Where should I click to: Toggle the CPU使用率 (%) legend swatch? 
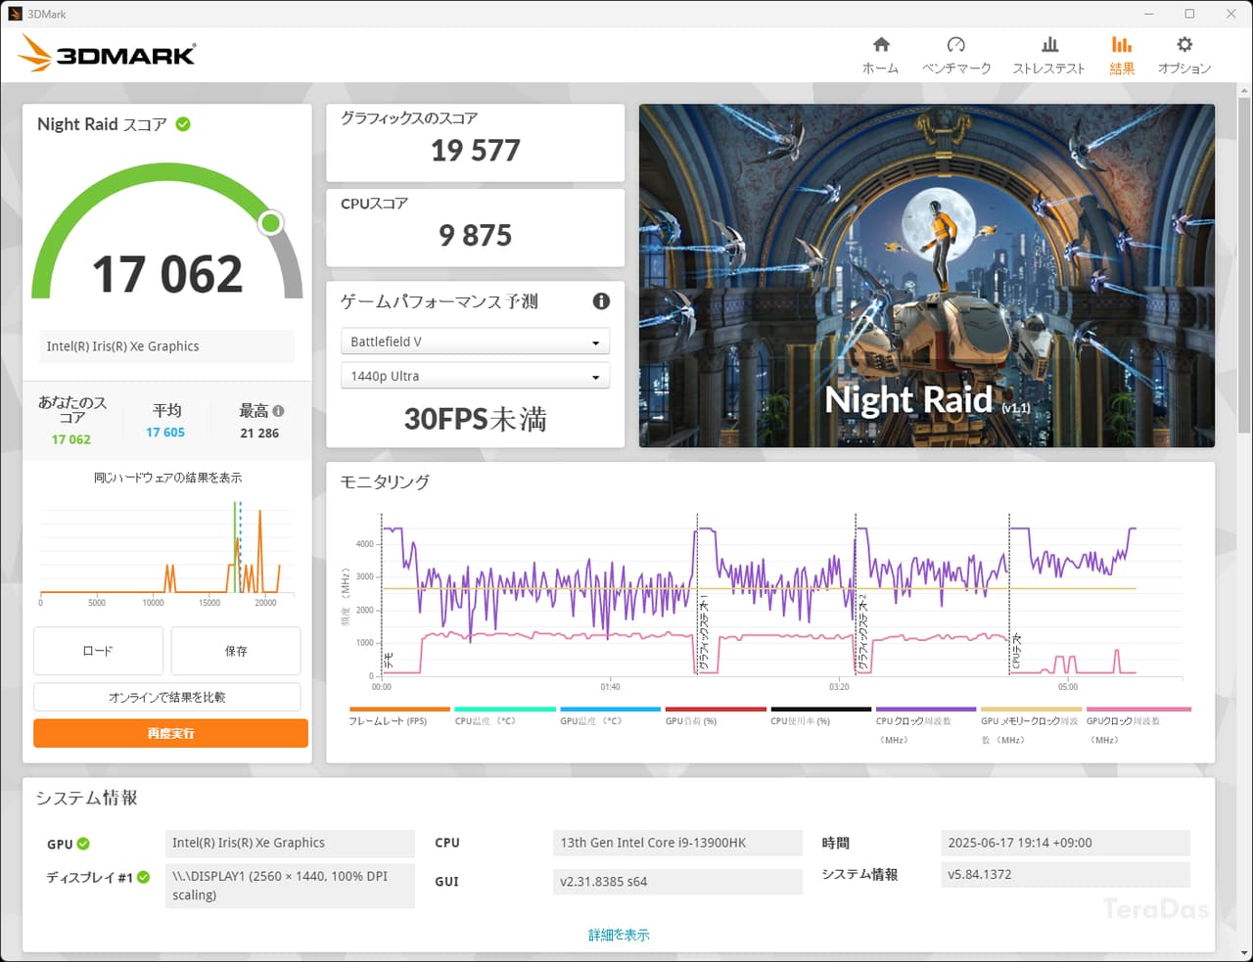pos(820,710)
